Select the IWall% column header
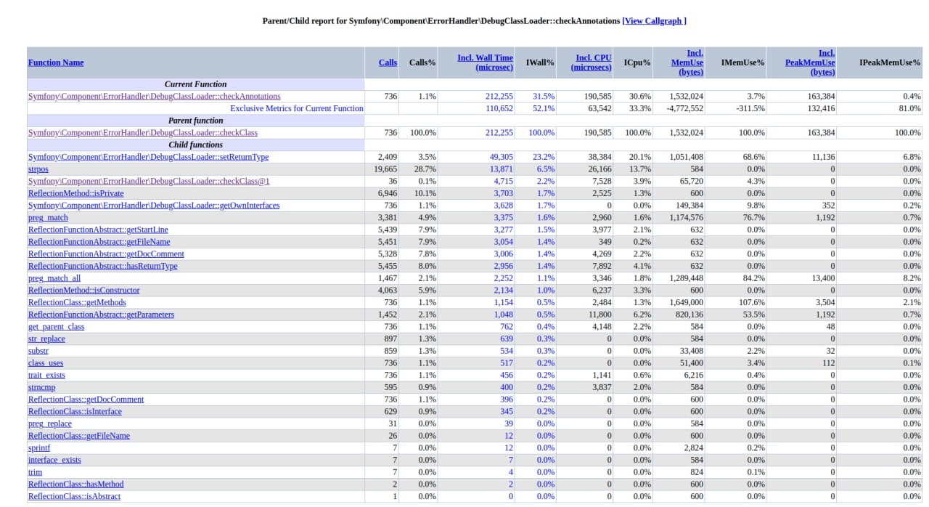Viewport: 929px width, 507px height. [540, 62]
